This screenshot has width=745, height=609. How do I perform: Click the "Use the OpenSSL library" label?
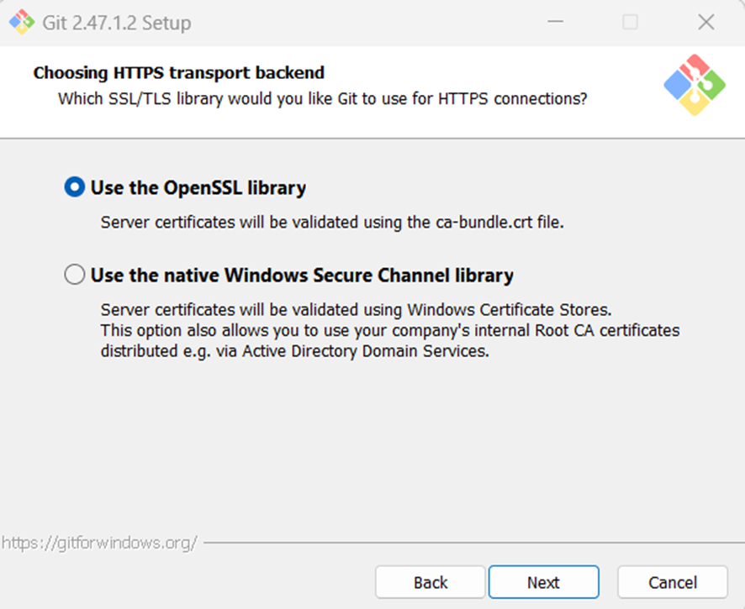point(198,187)
